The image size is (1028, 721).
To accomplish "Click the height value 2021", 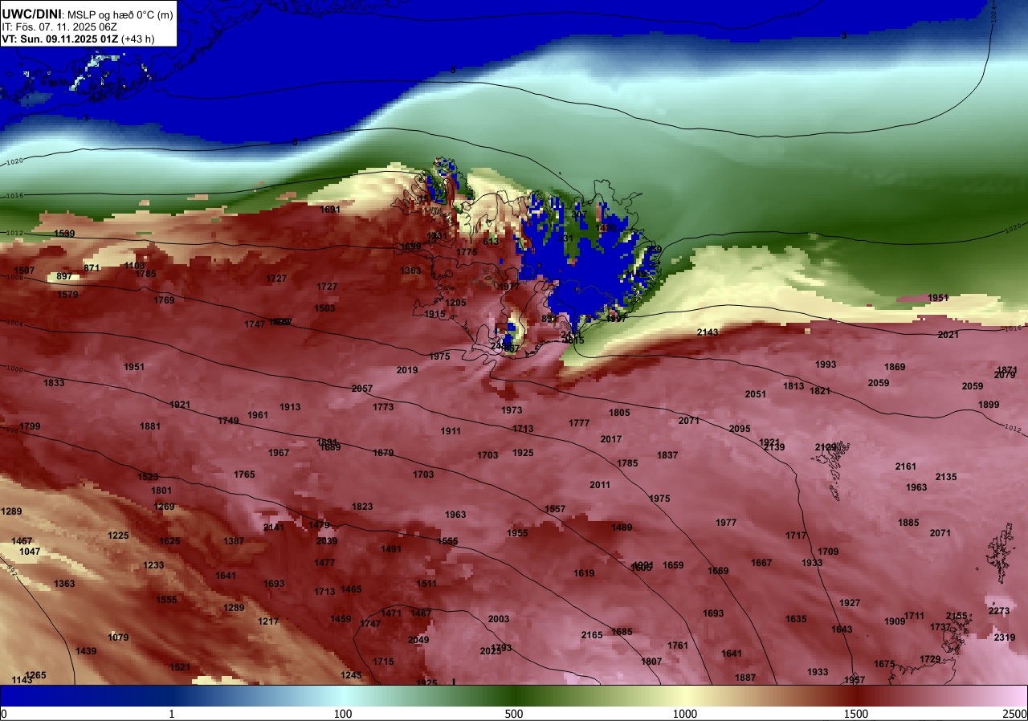I will point(948,335).
